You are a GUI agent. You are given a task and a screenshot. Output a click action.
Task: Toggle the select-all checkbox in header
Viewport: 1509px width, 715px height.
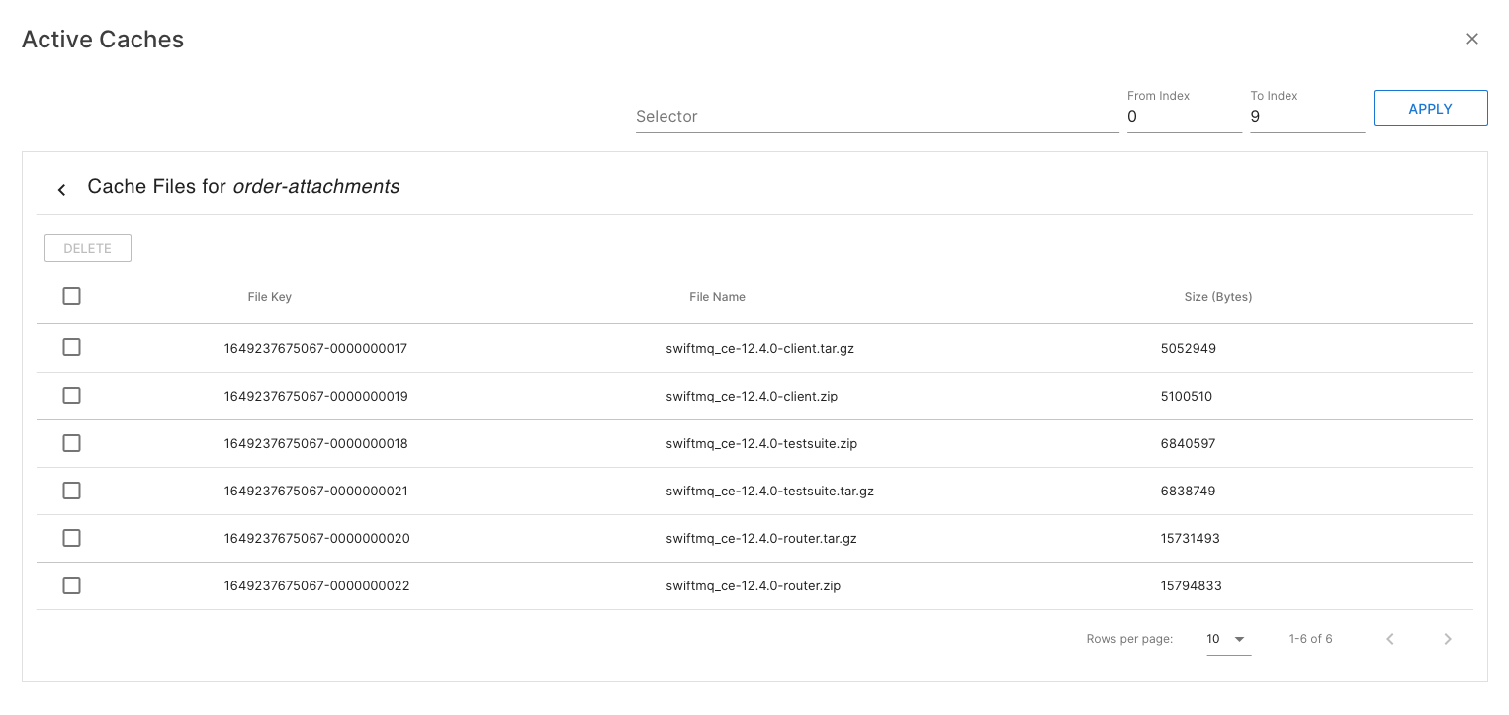(71, 296)
